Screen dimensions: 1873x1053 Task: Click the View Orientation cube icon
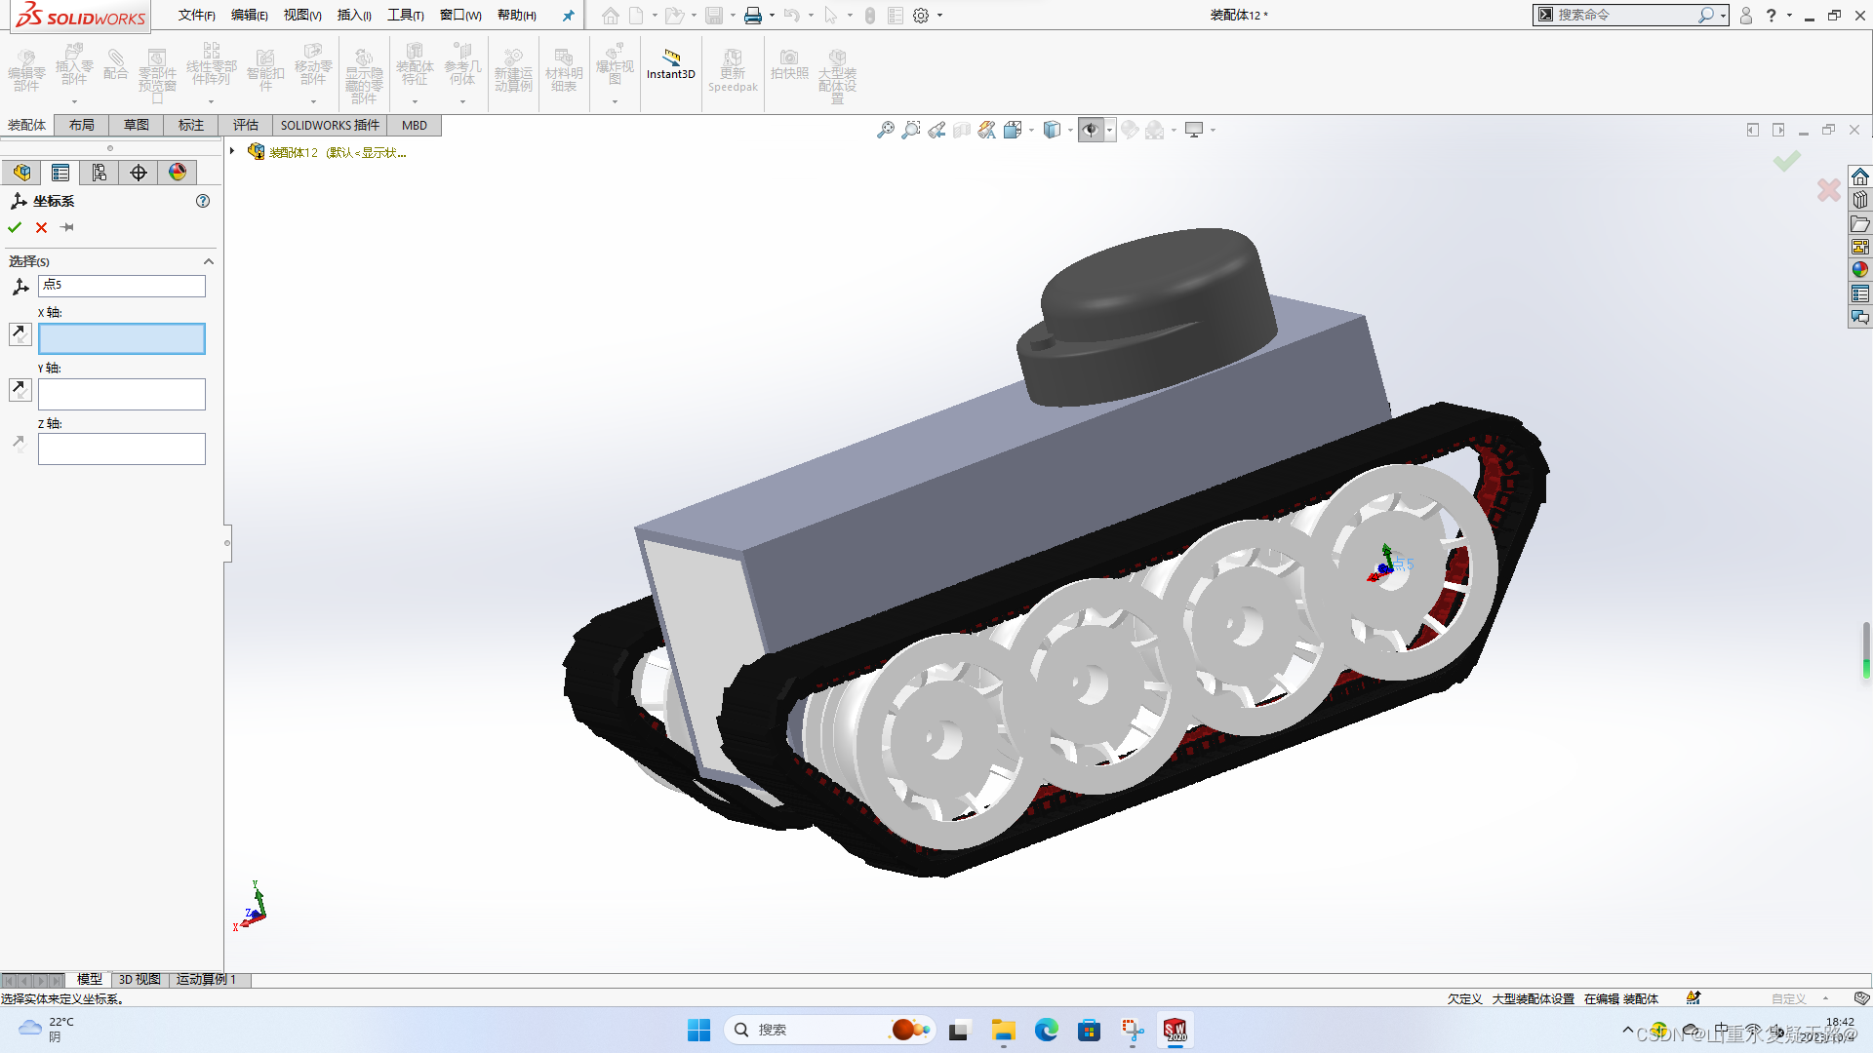(x=1013, y=130)
